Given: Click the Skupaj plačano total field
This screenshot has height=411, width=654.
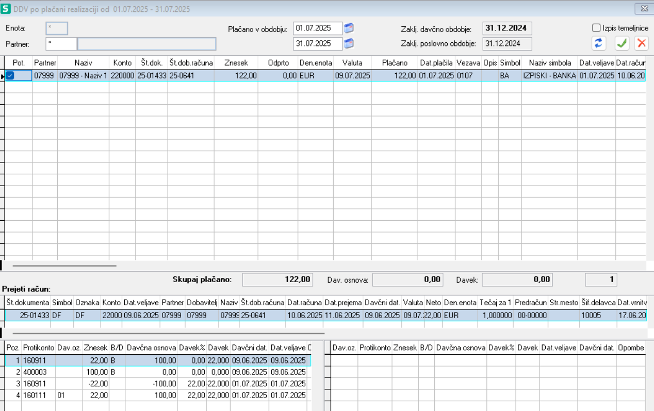Looking at the screenshot, I should 277,280.
